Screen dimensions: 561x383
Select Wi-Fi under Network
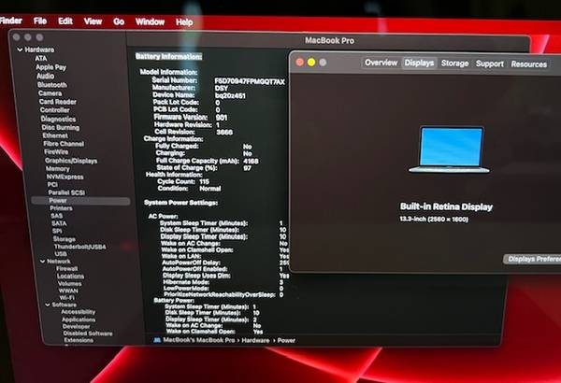[x=66, y=298]
